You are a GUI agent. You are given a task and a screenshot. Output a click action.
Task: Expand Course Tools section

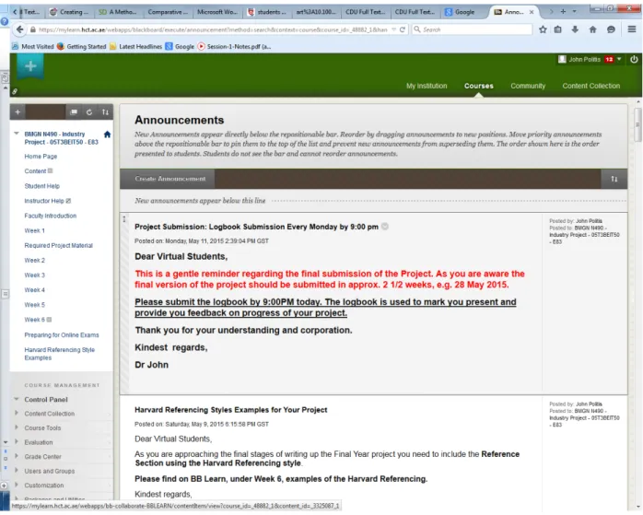(17, 427)
